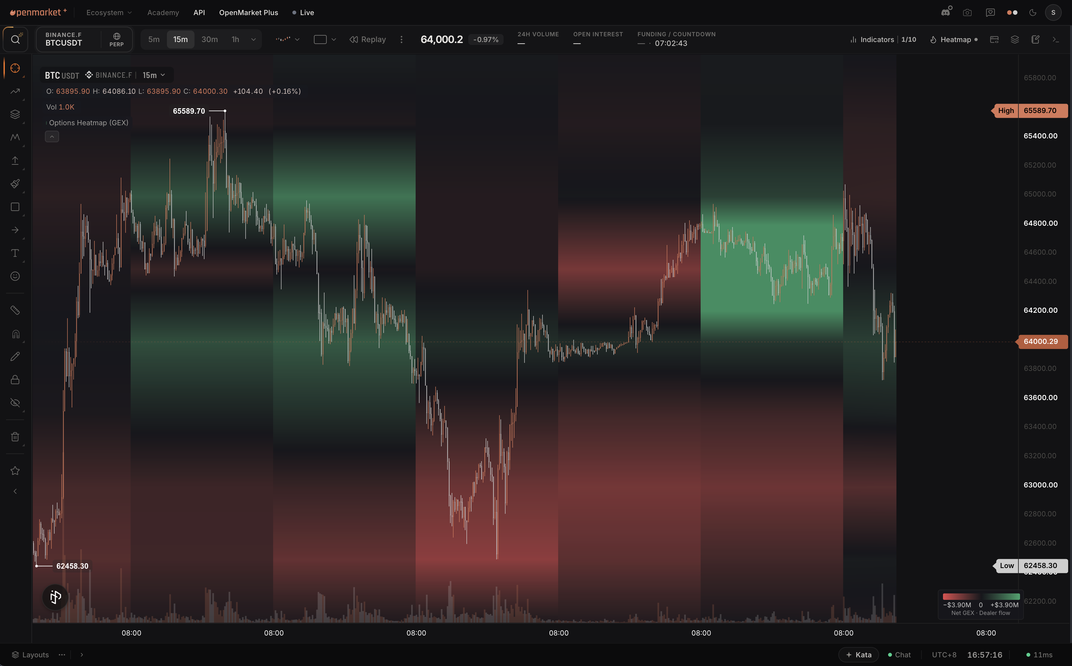The width and height of the screenshot is (1072, 666).
Task: Click the current price 64000.29 axis tag
Action: tap(1041, 341)
